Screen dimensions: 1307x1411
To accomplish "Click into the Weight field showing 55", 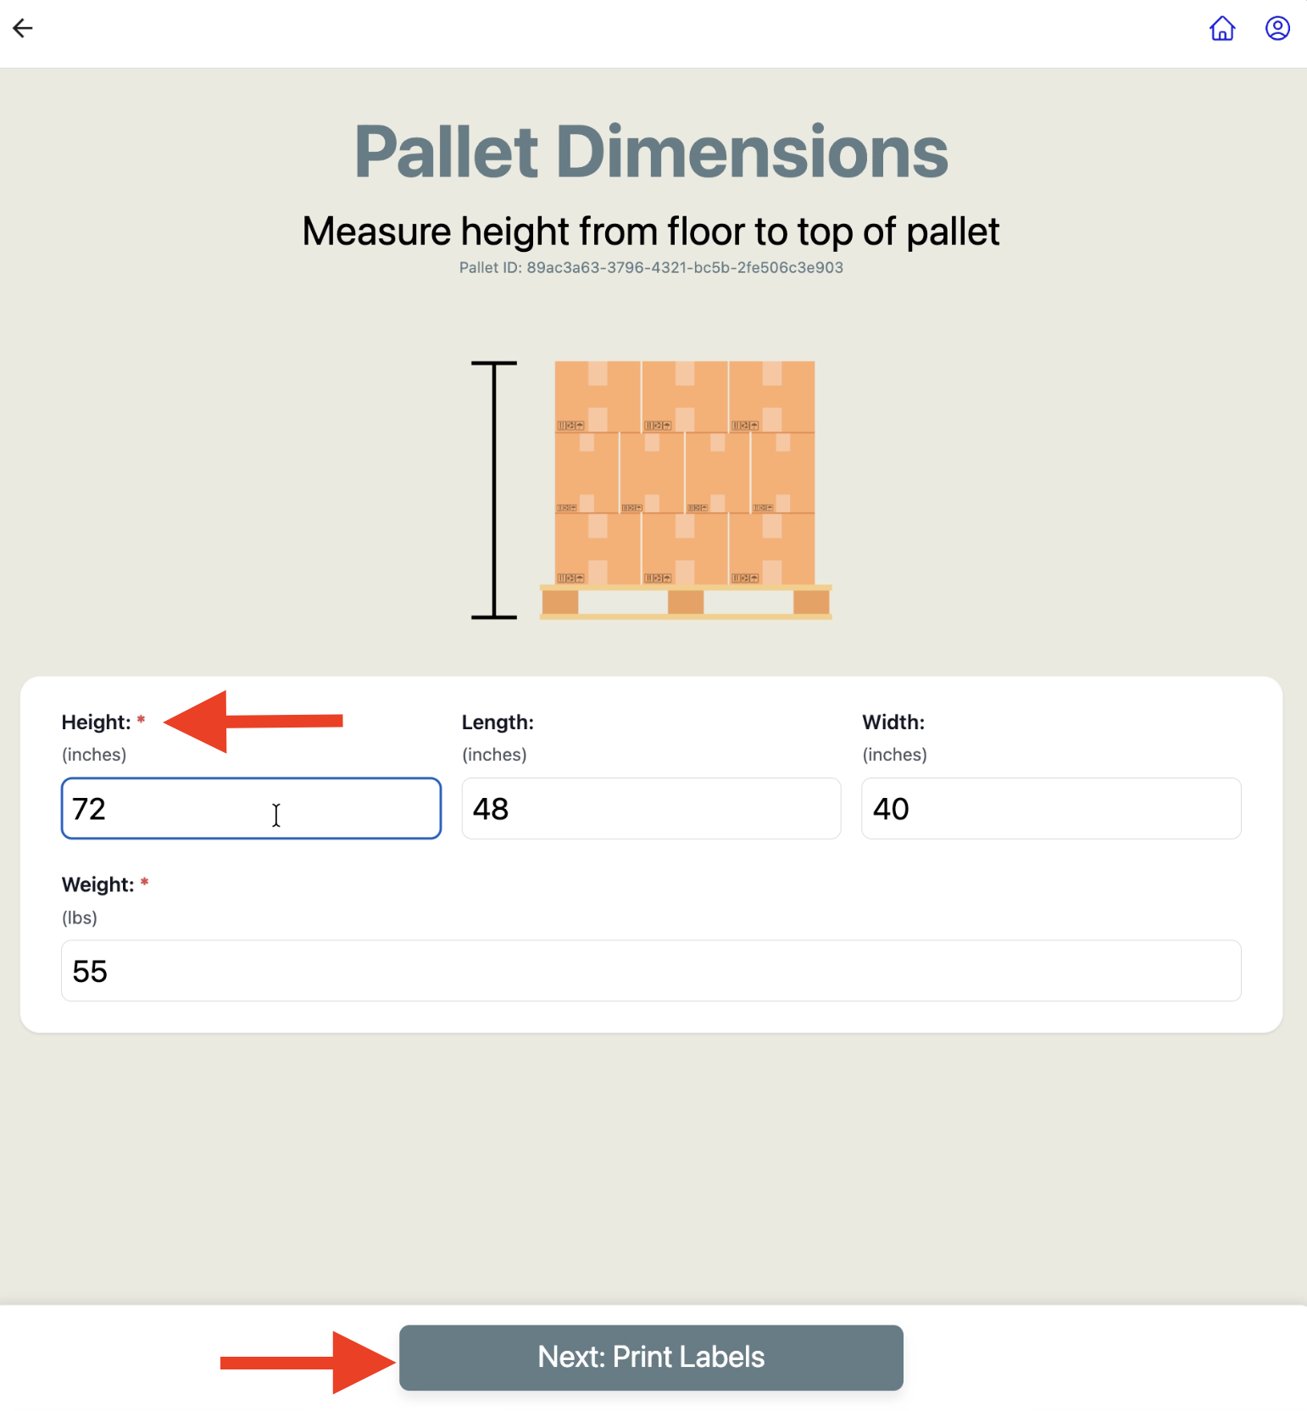I will point(651,970).
